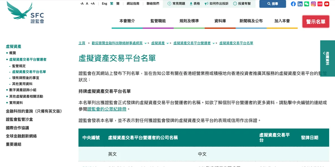The image size is (335, 167).
Task: Select 概覽 in sidebar
Action: coord(13,53)
